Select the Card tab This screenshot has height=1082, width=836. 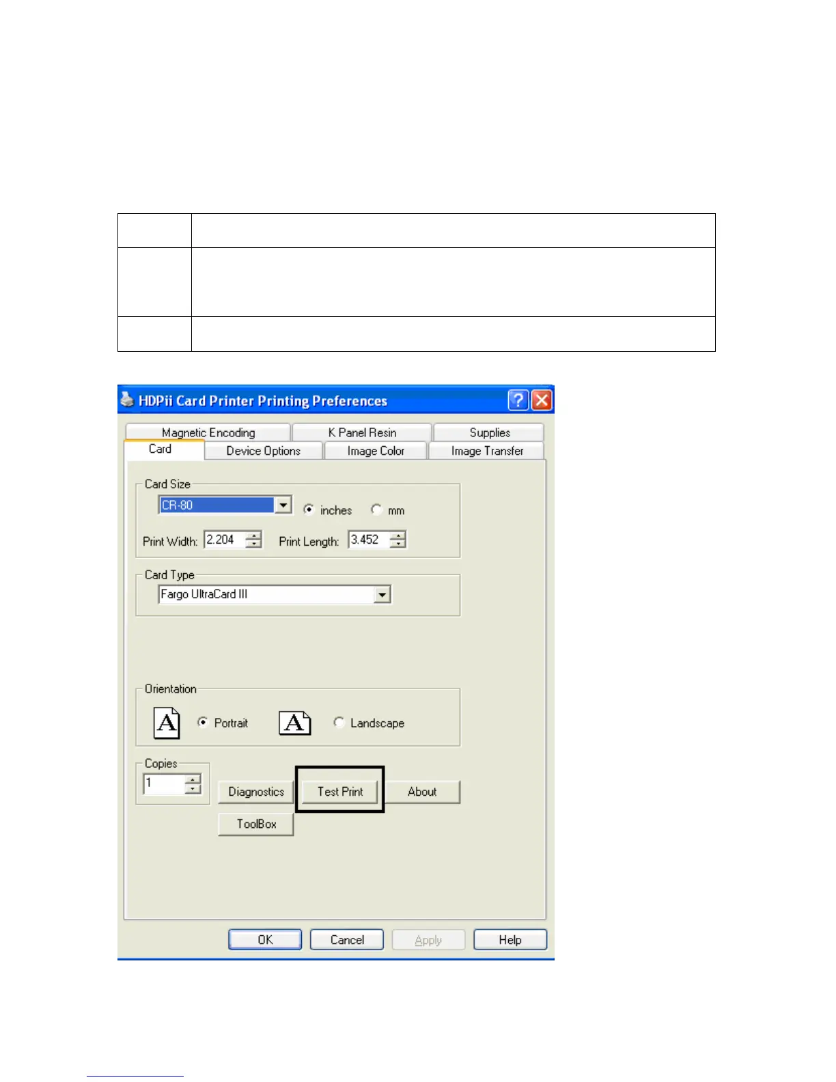pos(164,449)
